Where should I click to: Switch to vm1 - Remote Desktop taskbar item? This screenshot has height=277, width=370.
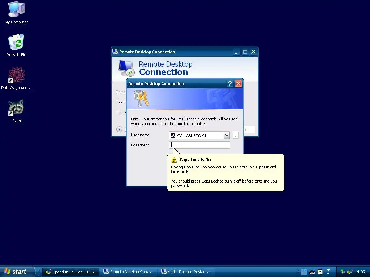pos(186,272)
